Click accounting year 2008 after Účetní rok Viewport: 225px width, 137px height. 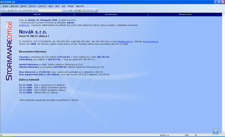(33, 44)
